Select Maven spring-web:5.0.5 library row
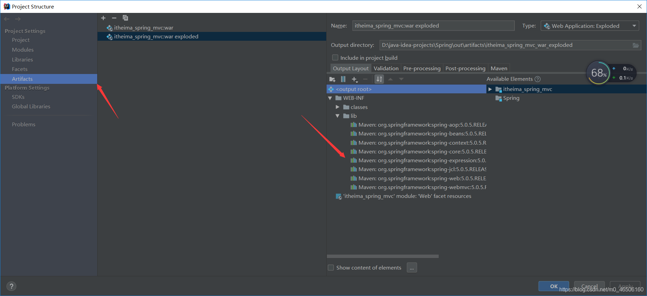Screen dimensions: 647x296 pyautogui.click(x=418, y=179)
